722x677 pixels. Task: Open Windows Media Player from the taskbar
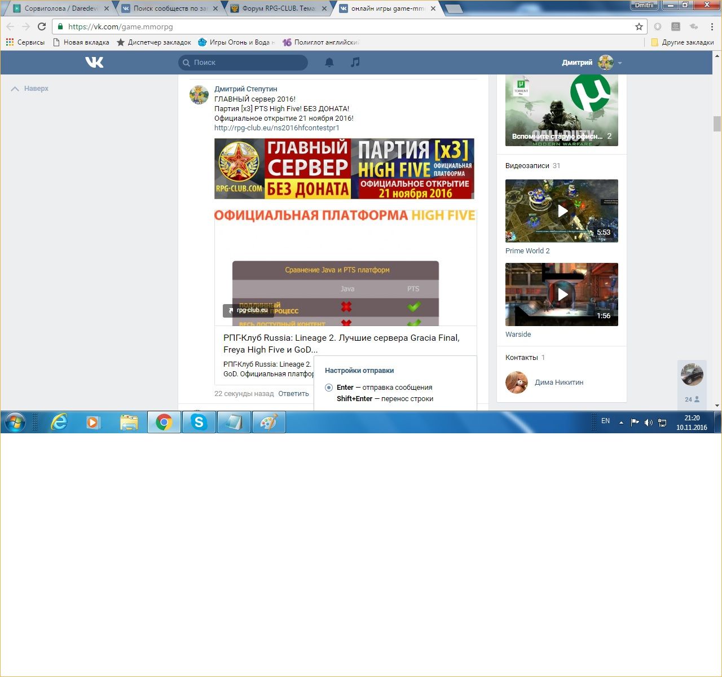94,422
